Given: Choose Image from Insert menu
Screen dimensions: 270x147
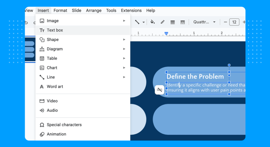Looking at the screenshot, I should tap(83, 21).
